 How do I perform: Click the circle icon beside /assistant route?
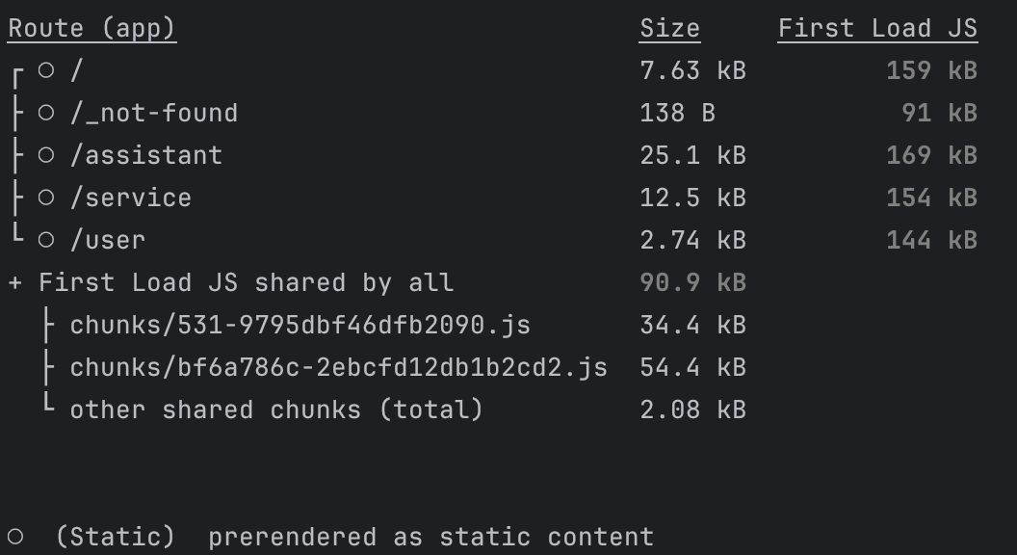46,155
